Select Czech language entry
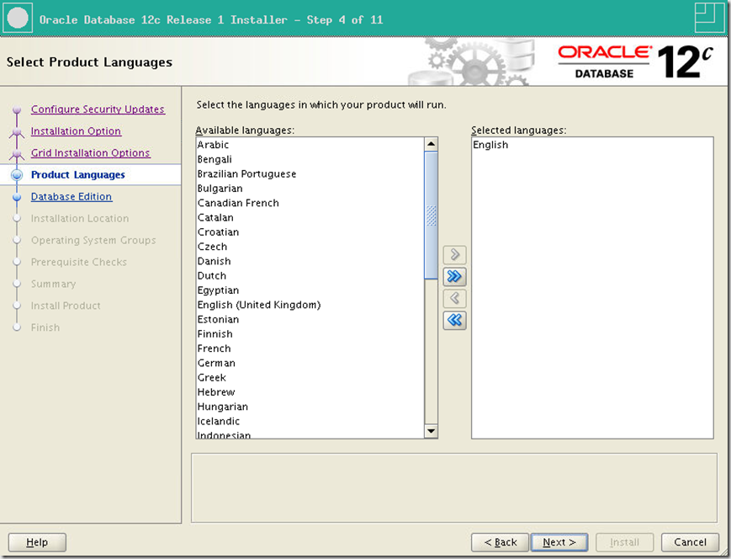Viewport: 731px width, 559px height. pyautogui.click(x=310, y=247)
